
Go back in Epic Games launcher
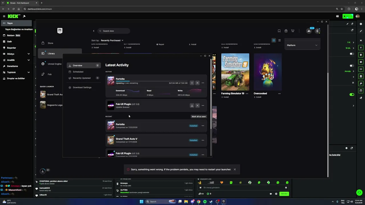[94, 31]
